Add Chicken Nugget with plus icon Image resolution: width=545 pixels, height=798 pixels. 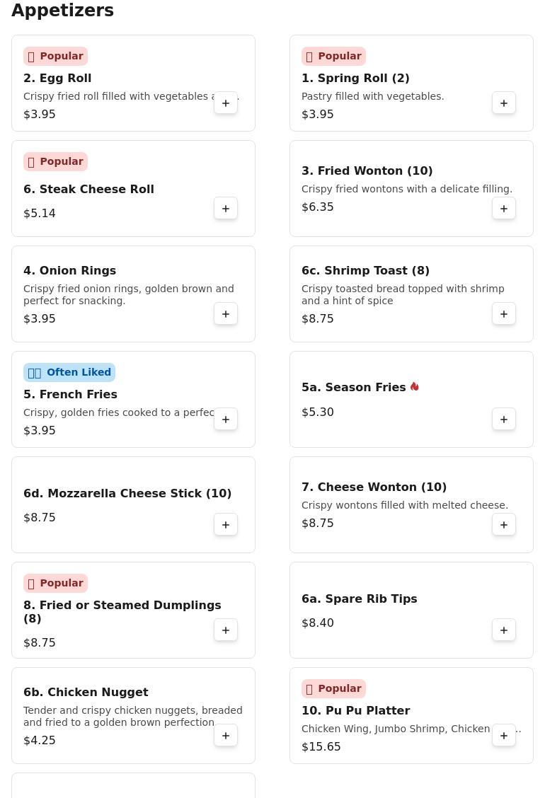click(226, 735)
